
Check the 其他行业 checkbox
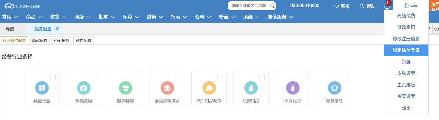53,77
